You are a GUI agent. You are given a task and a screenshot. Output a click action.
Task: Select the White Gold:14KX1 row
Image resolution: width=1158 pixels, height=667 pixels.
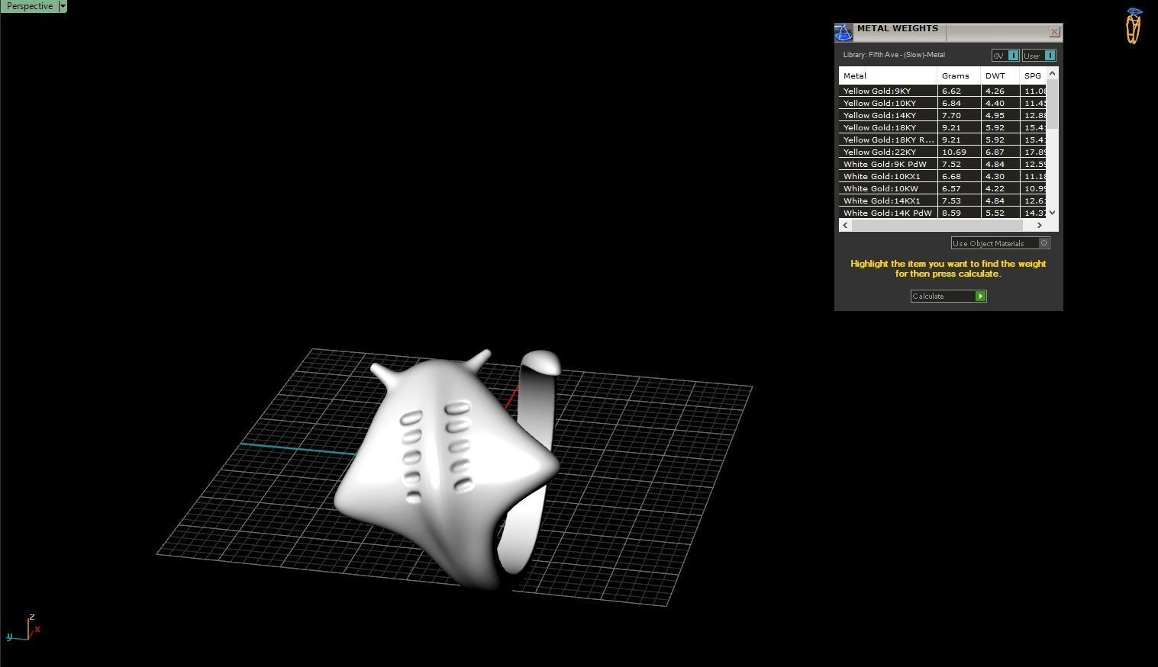(943, 200)
